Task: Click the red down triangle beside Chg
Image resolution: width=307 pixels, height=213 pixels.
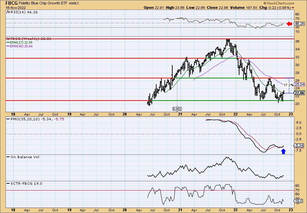Action: pos(293,7)
